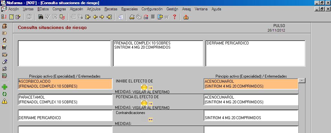Screen dimensions: 331x133
Task: Click DERRAME PERICARDICO in diseases box
Action: (x=227, y=43)
